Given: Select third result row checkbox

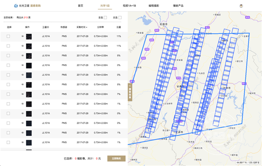Looking at the screenshot, I should [8, 55].
